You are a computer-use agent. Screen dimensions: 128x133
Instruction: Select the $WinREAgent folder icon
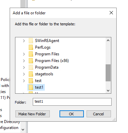pyautogui.click(x=31, y=41)
